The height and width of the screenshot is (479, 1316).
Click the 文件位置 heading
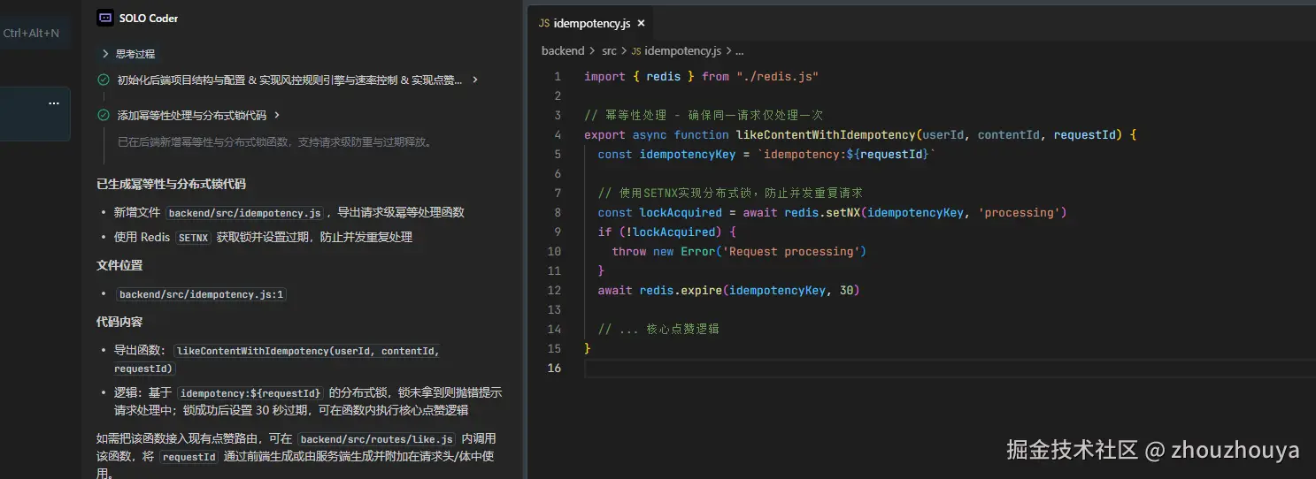coord(119,265)
